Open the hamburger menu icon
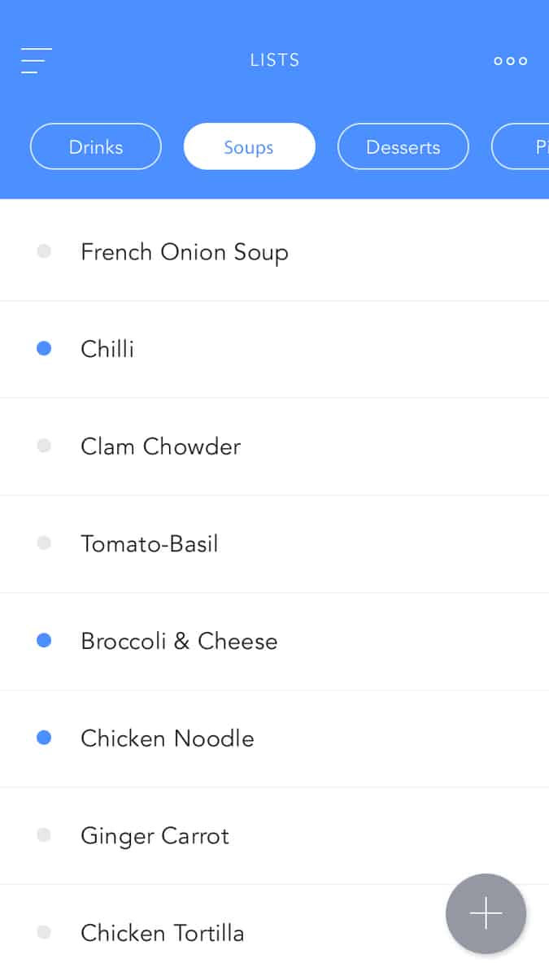 37,61
